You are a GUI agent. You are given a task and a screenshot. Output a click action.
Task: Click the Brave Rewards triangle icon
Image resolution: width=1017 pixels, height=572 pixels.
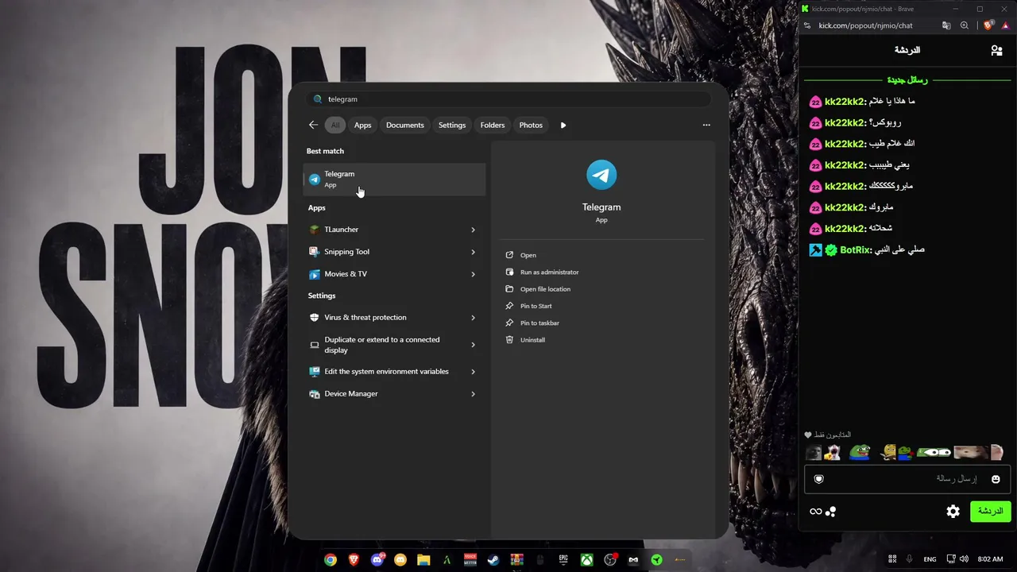click(x=1005, y=25)
